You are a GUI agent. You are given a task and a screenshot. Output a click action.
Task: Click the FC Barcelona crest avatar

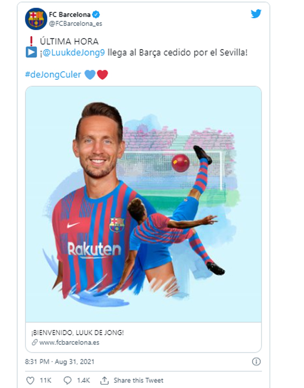click(x=36, y=19)
